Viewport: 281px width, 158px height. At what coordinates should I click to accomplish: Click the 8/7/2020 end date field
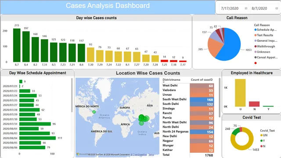click(264, 8)
